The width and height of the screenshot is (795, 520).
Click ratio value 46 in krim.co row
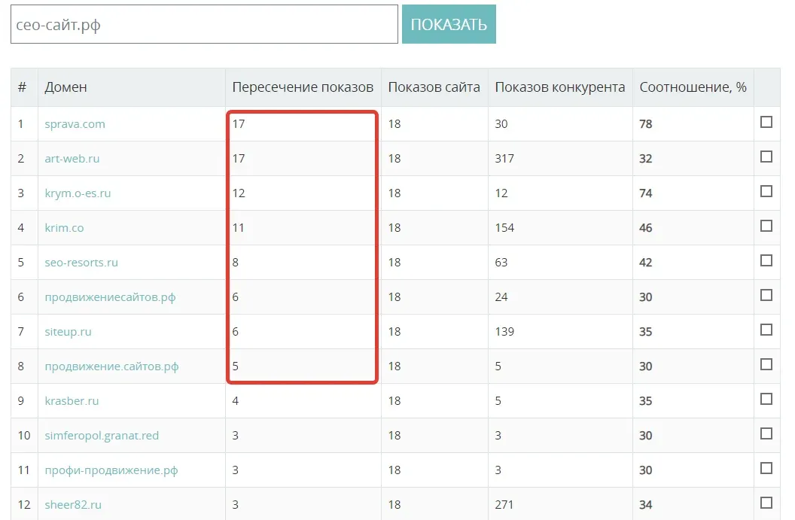pos(645,228)
